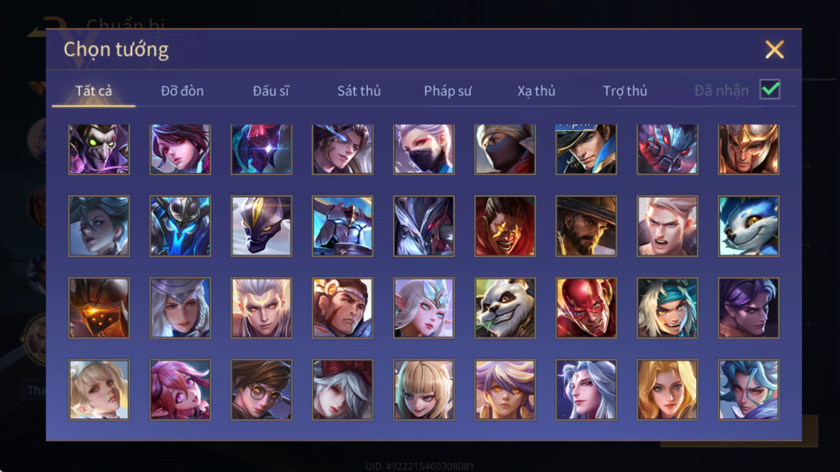The width and height of the screenshot is (840, 472).
Task: Switch to the Xạ thủ tab
Action: [536, 91]
